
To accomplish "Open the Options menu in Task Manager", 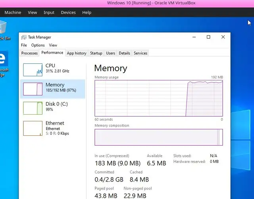I will 38,45.
